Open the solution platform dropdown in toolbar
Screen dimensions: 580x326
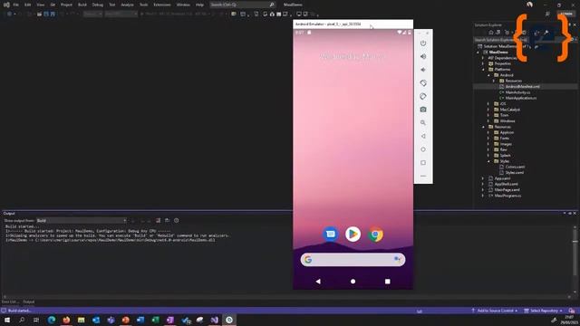point(121,14)
